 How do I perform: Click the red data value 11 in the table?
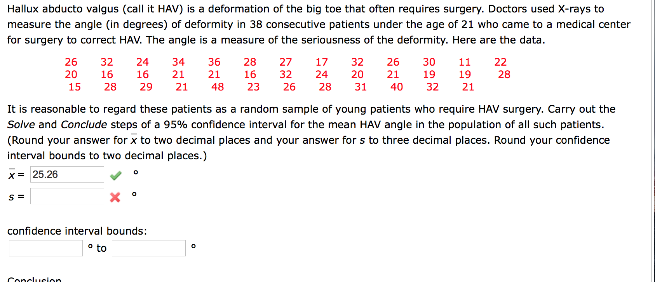465,62
